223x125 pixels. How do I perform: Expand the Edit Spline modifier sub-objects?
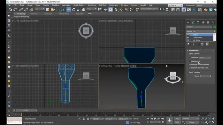click(x=191, y=40)
